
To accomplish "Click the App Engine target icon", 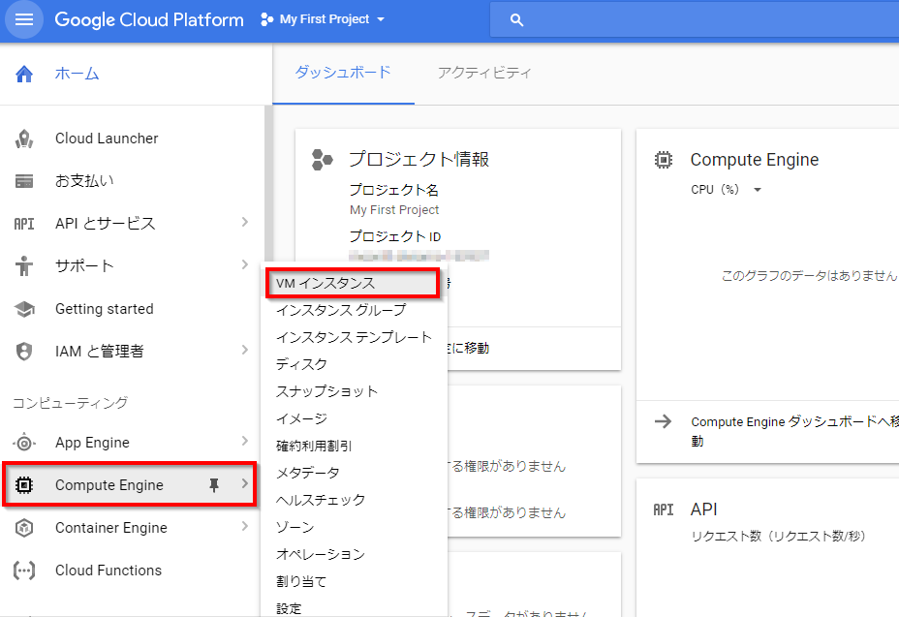I will 24,443.
